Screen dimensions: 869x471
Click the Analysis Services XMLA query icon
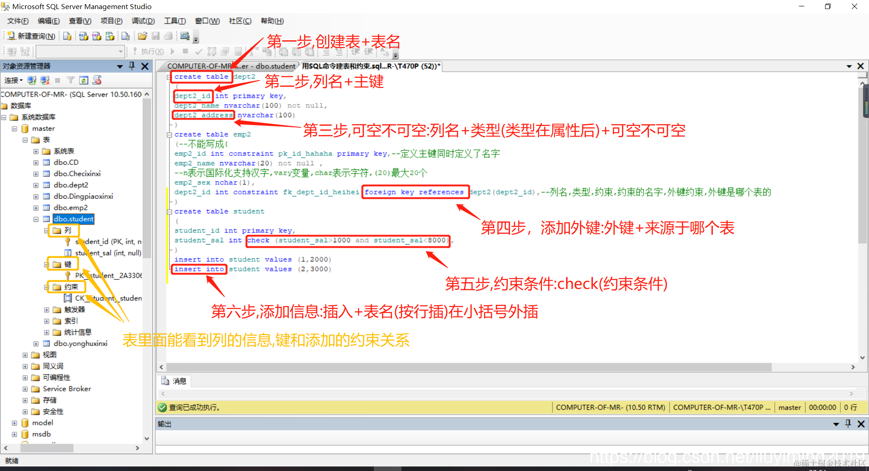click(110, 36)
